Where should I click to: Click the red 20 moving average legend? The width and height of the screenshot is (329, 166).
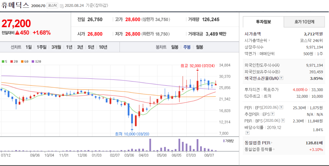click(x=14, y=61)
